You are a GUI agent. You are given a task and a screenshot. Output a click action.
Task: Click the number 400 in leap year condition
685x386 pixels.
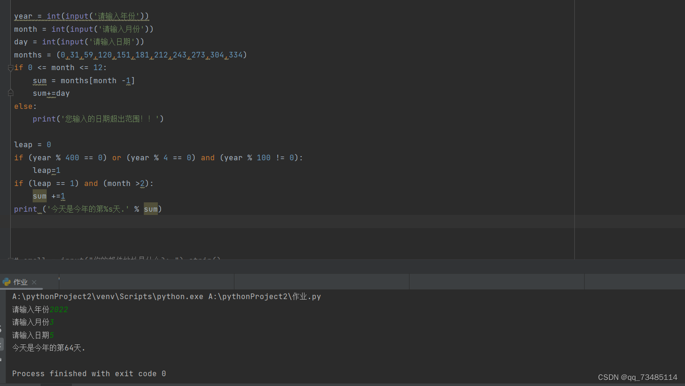72,158
